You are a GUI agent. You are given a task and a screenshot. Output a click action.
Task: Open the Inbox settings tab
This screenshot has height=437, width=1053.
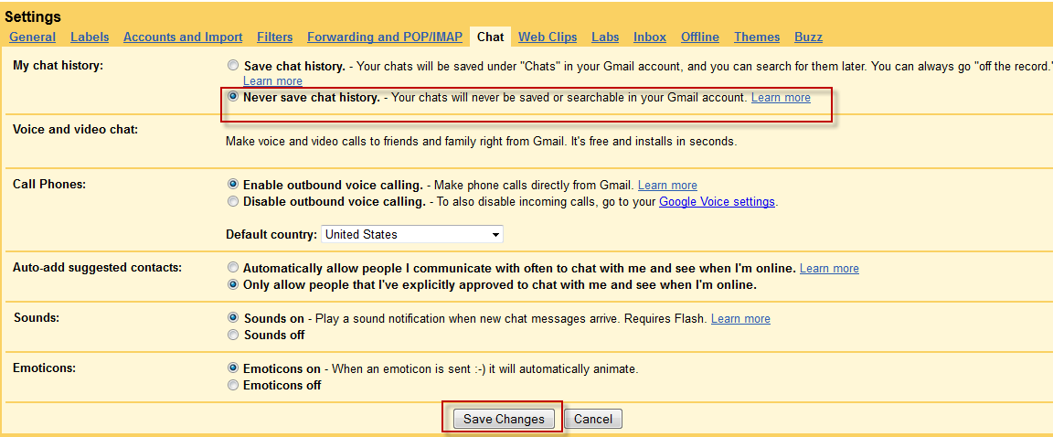tap(649, 37)
